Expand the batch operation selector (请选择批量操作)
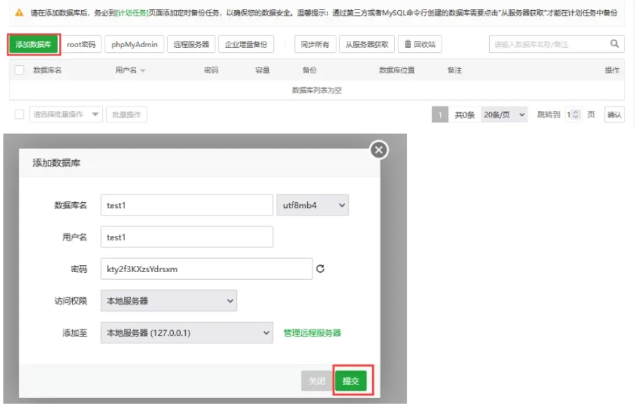Image resolution: width=636 pixels, height=415 pixels. click(x=66, y=115)
